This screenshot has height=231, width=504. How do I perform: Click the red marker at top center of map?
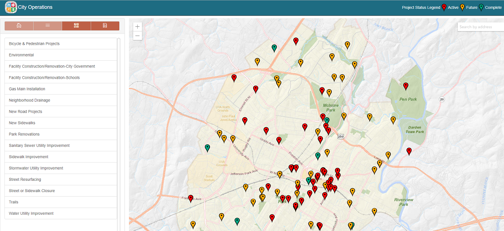click(x=296, y=41)
